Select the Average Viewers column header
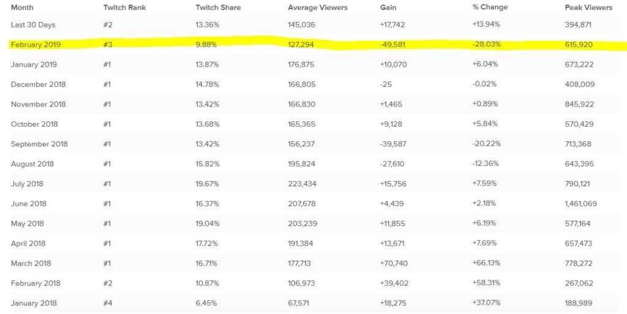The width and height of the screenshot is (627, 314). pyautogui.click(x=318, y=8)
